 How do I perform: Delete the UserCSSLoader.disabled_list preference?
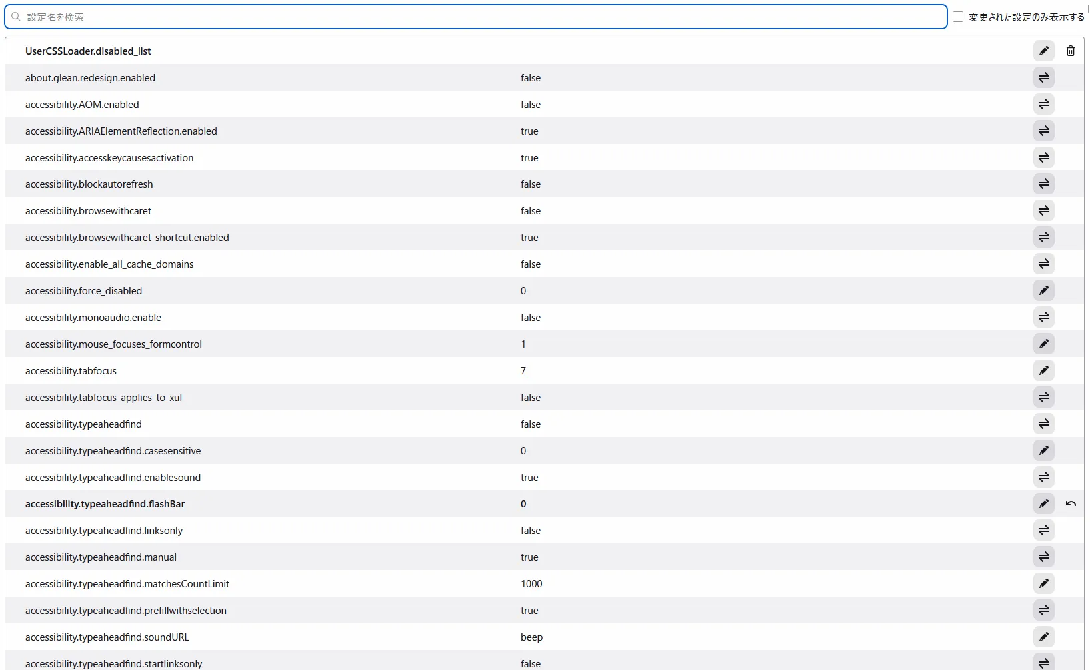pyautogui.click(x=1070, y=51)
